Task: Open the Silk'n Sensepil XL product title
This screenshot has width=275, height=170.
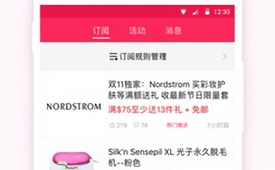Action: [x=167, y=158]
